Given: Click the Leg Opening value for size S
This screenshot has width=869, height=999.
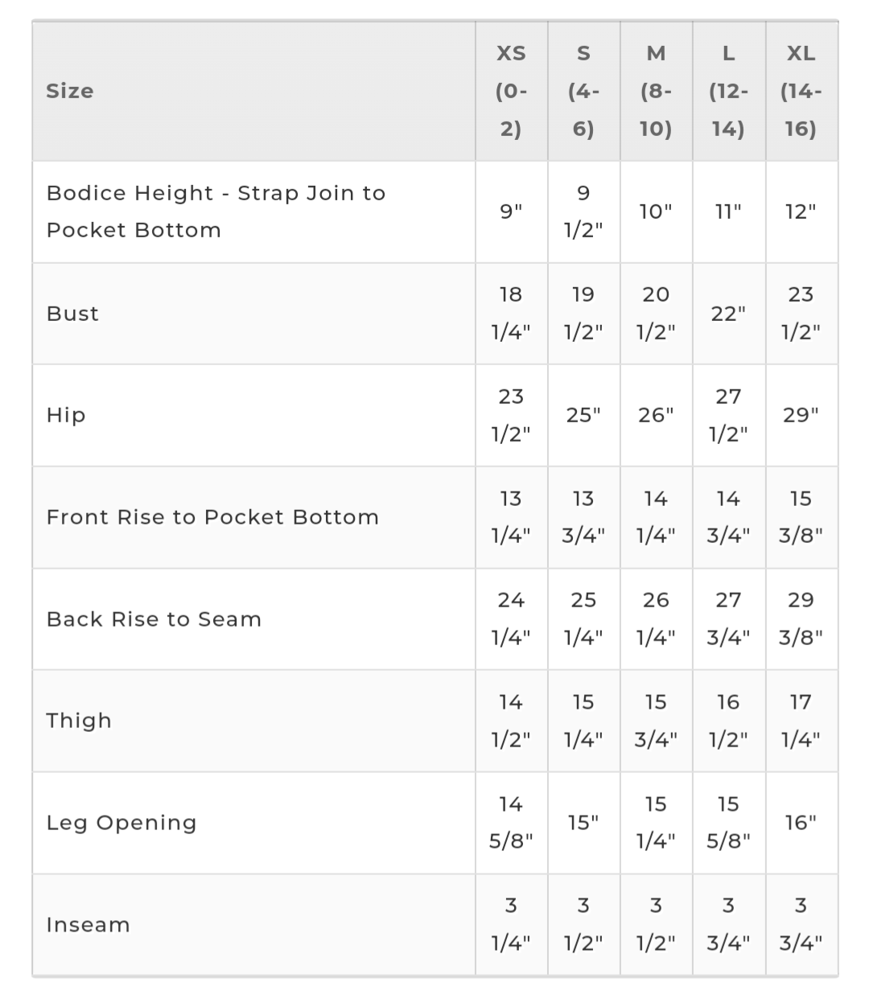Looking at the screenshot, I should [583, 823].
